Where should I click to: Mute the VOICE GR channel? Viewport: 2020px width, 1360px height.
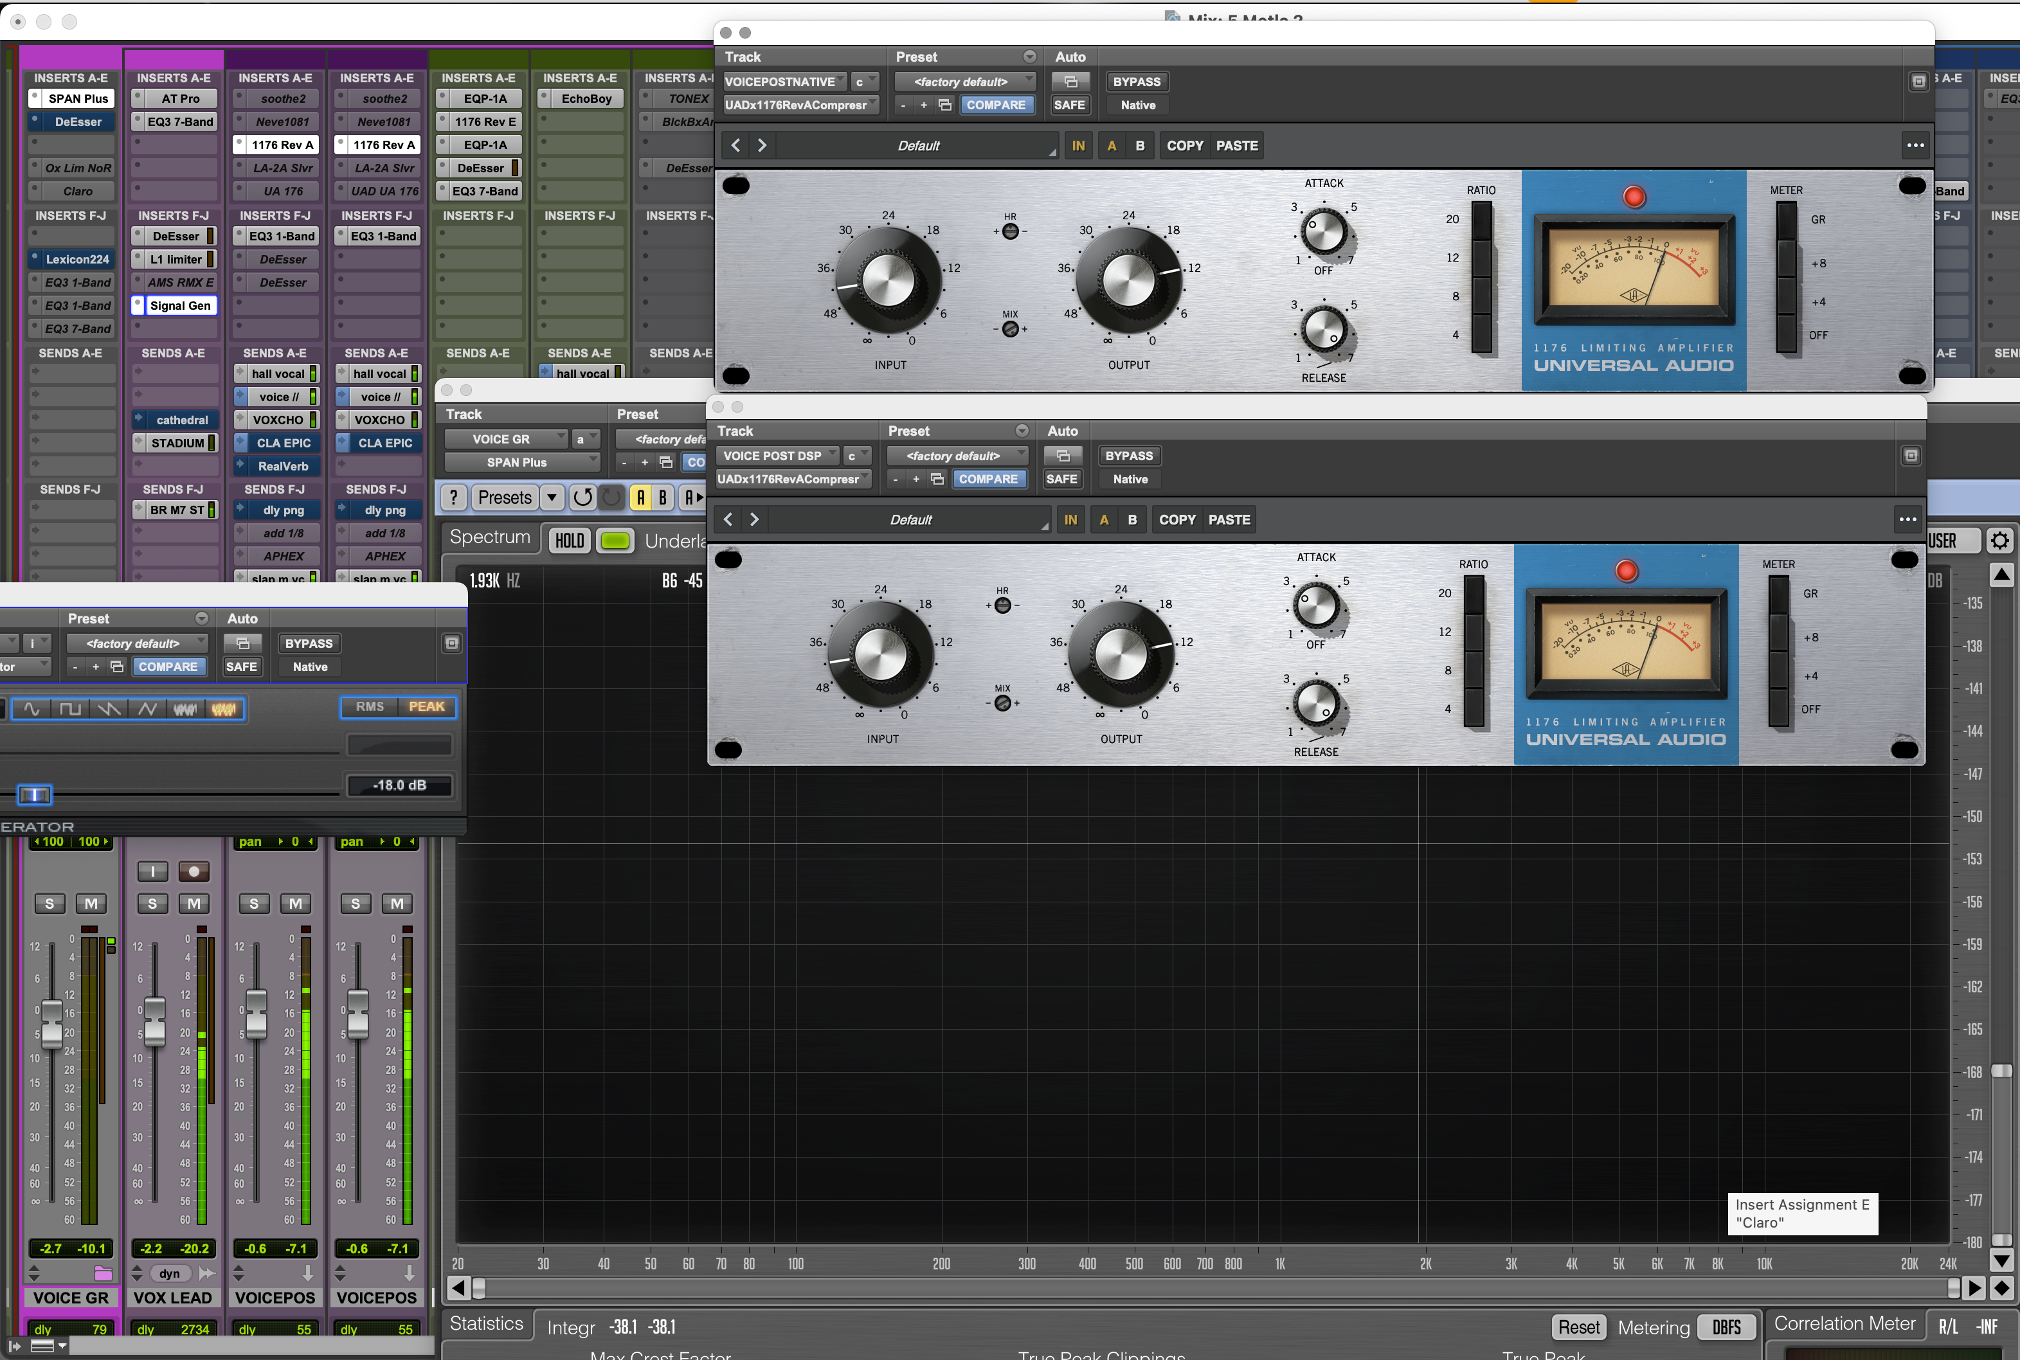click(x=91, y=904)
